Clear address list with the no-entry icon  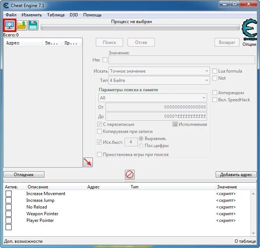[x=130, y=175]
